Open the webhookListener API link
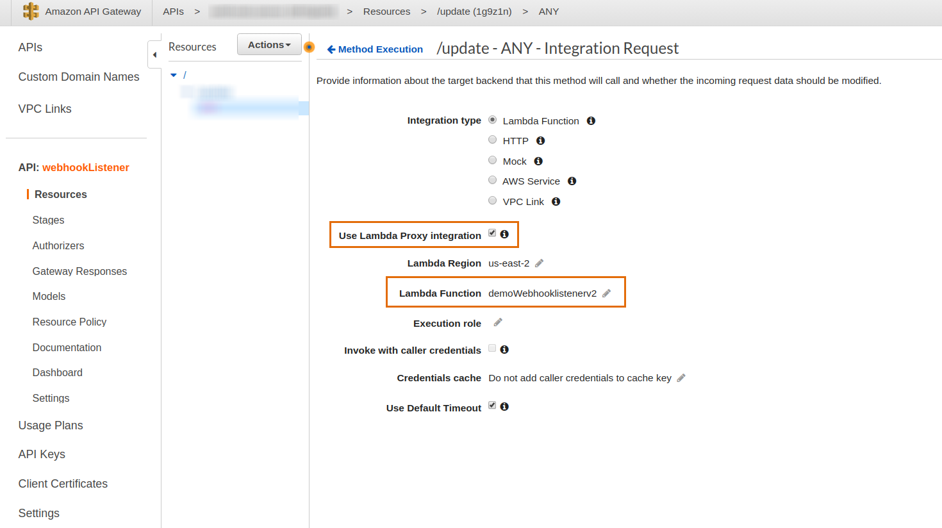 (x=86, y=167)
